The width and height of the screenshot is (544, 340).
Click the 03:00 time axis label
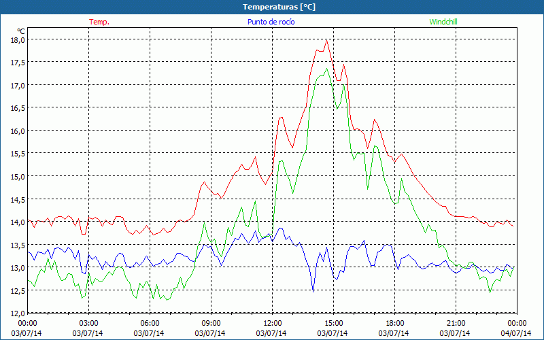(89, 323)
